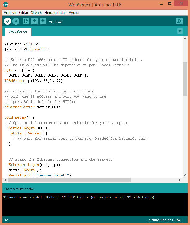190x225 pixels.
Task: Click the '// (port 80 is default for HTTP):' comment
Action: tap(40, 102)
